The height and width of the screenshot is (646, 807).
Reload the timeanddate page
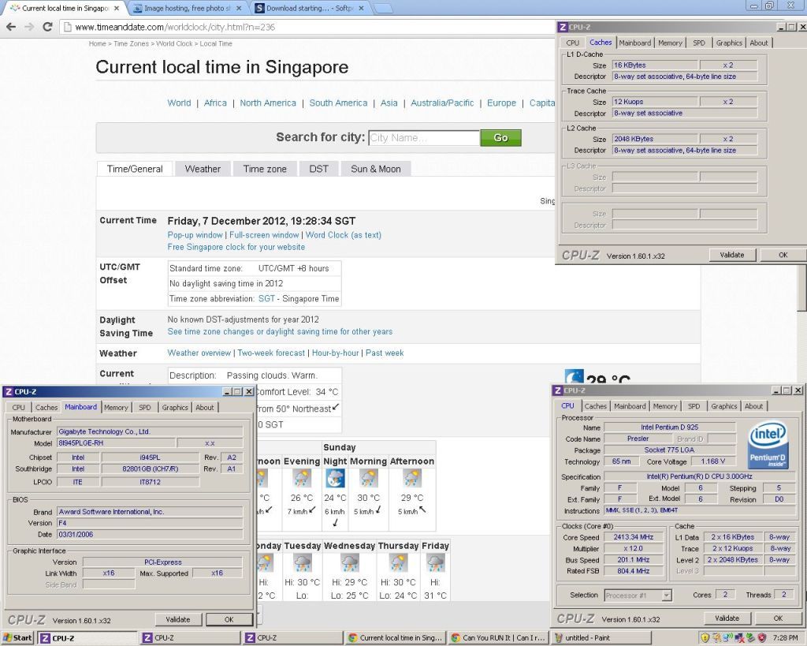[x=47, y=27]
